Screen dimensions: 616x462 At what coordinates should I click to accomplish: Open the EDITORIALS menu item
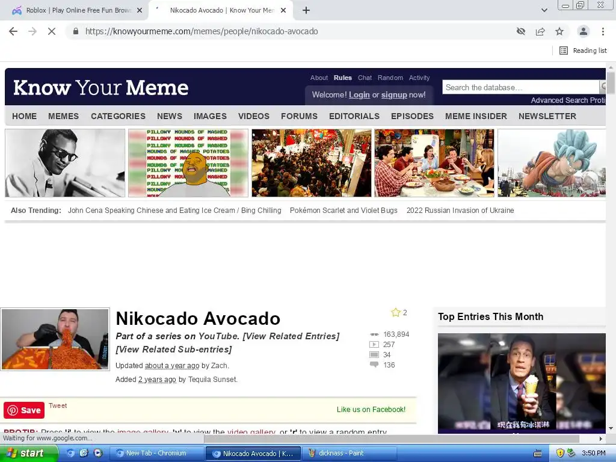tap(354, 116)
